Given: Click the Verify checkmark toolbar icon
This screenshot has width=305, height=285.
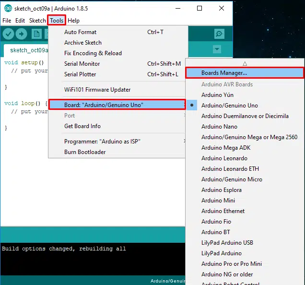Looking at the screenshot, I should pyautogui.click(x=8, y=34).
